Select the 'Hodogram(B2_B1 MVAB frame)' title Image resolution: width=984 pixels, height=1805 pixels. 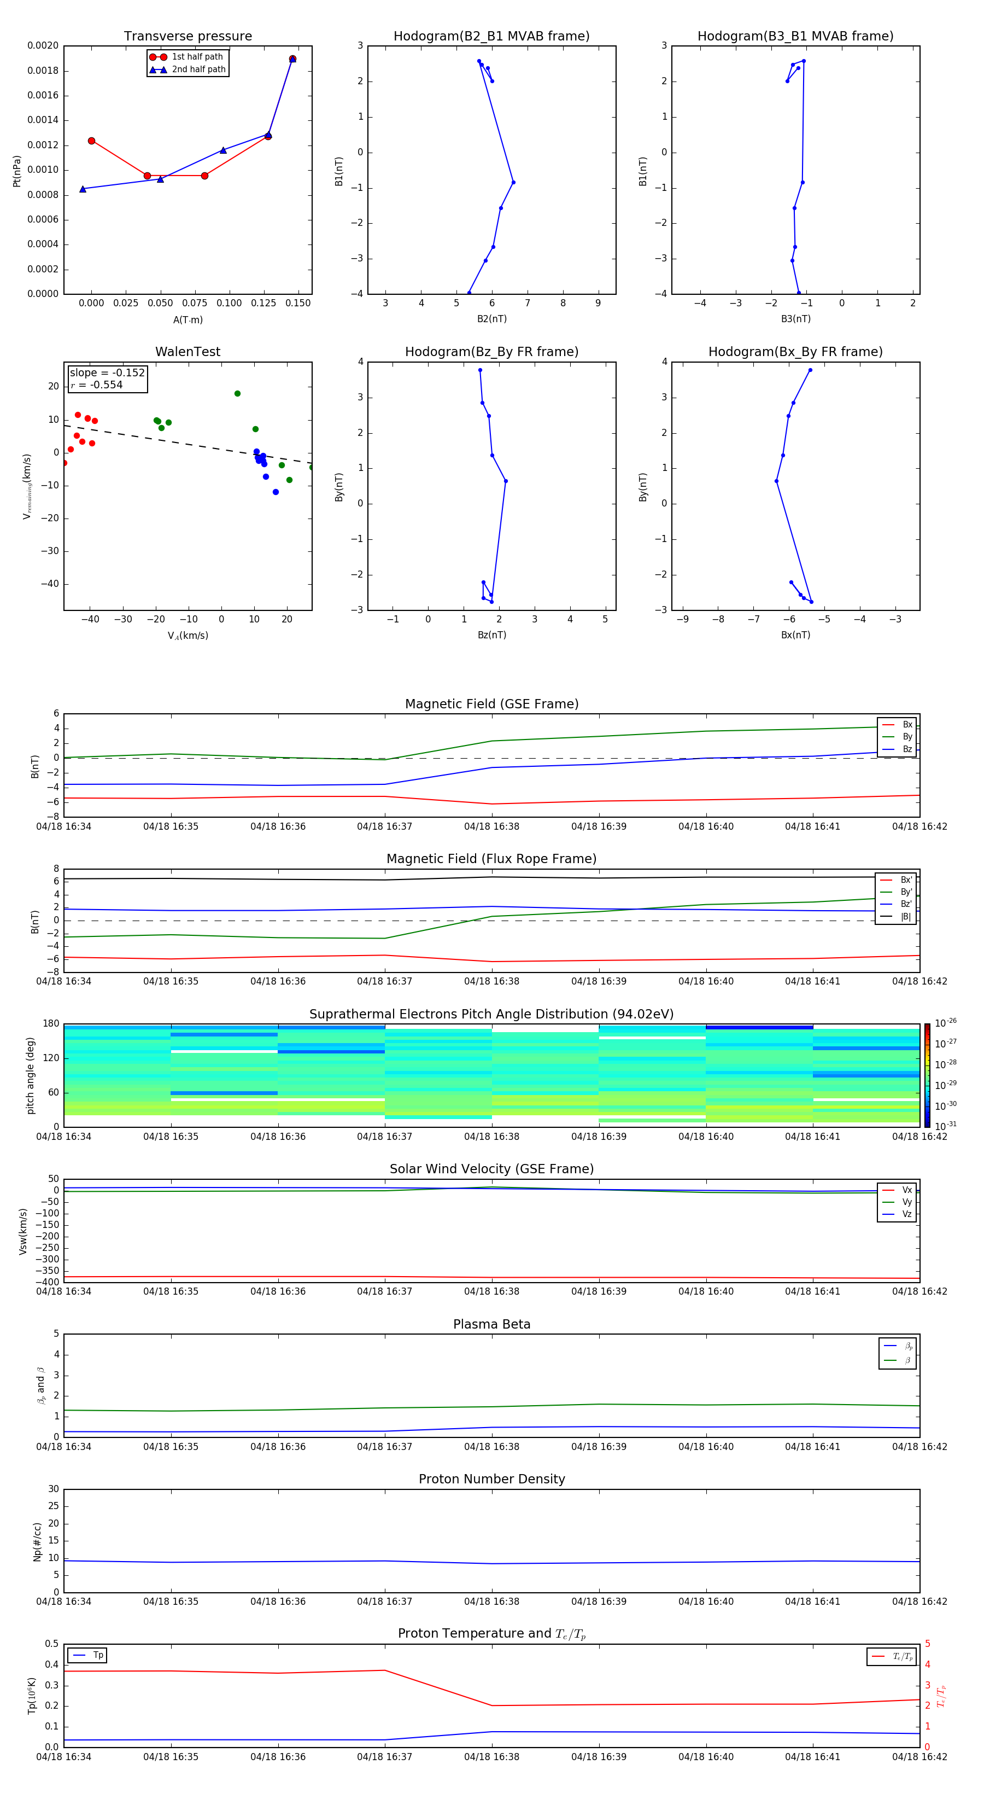491,36
